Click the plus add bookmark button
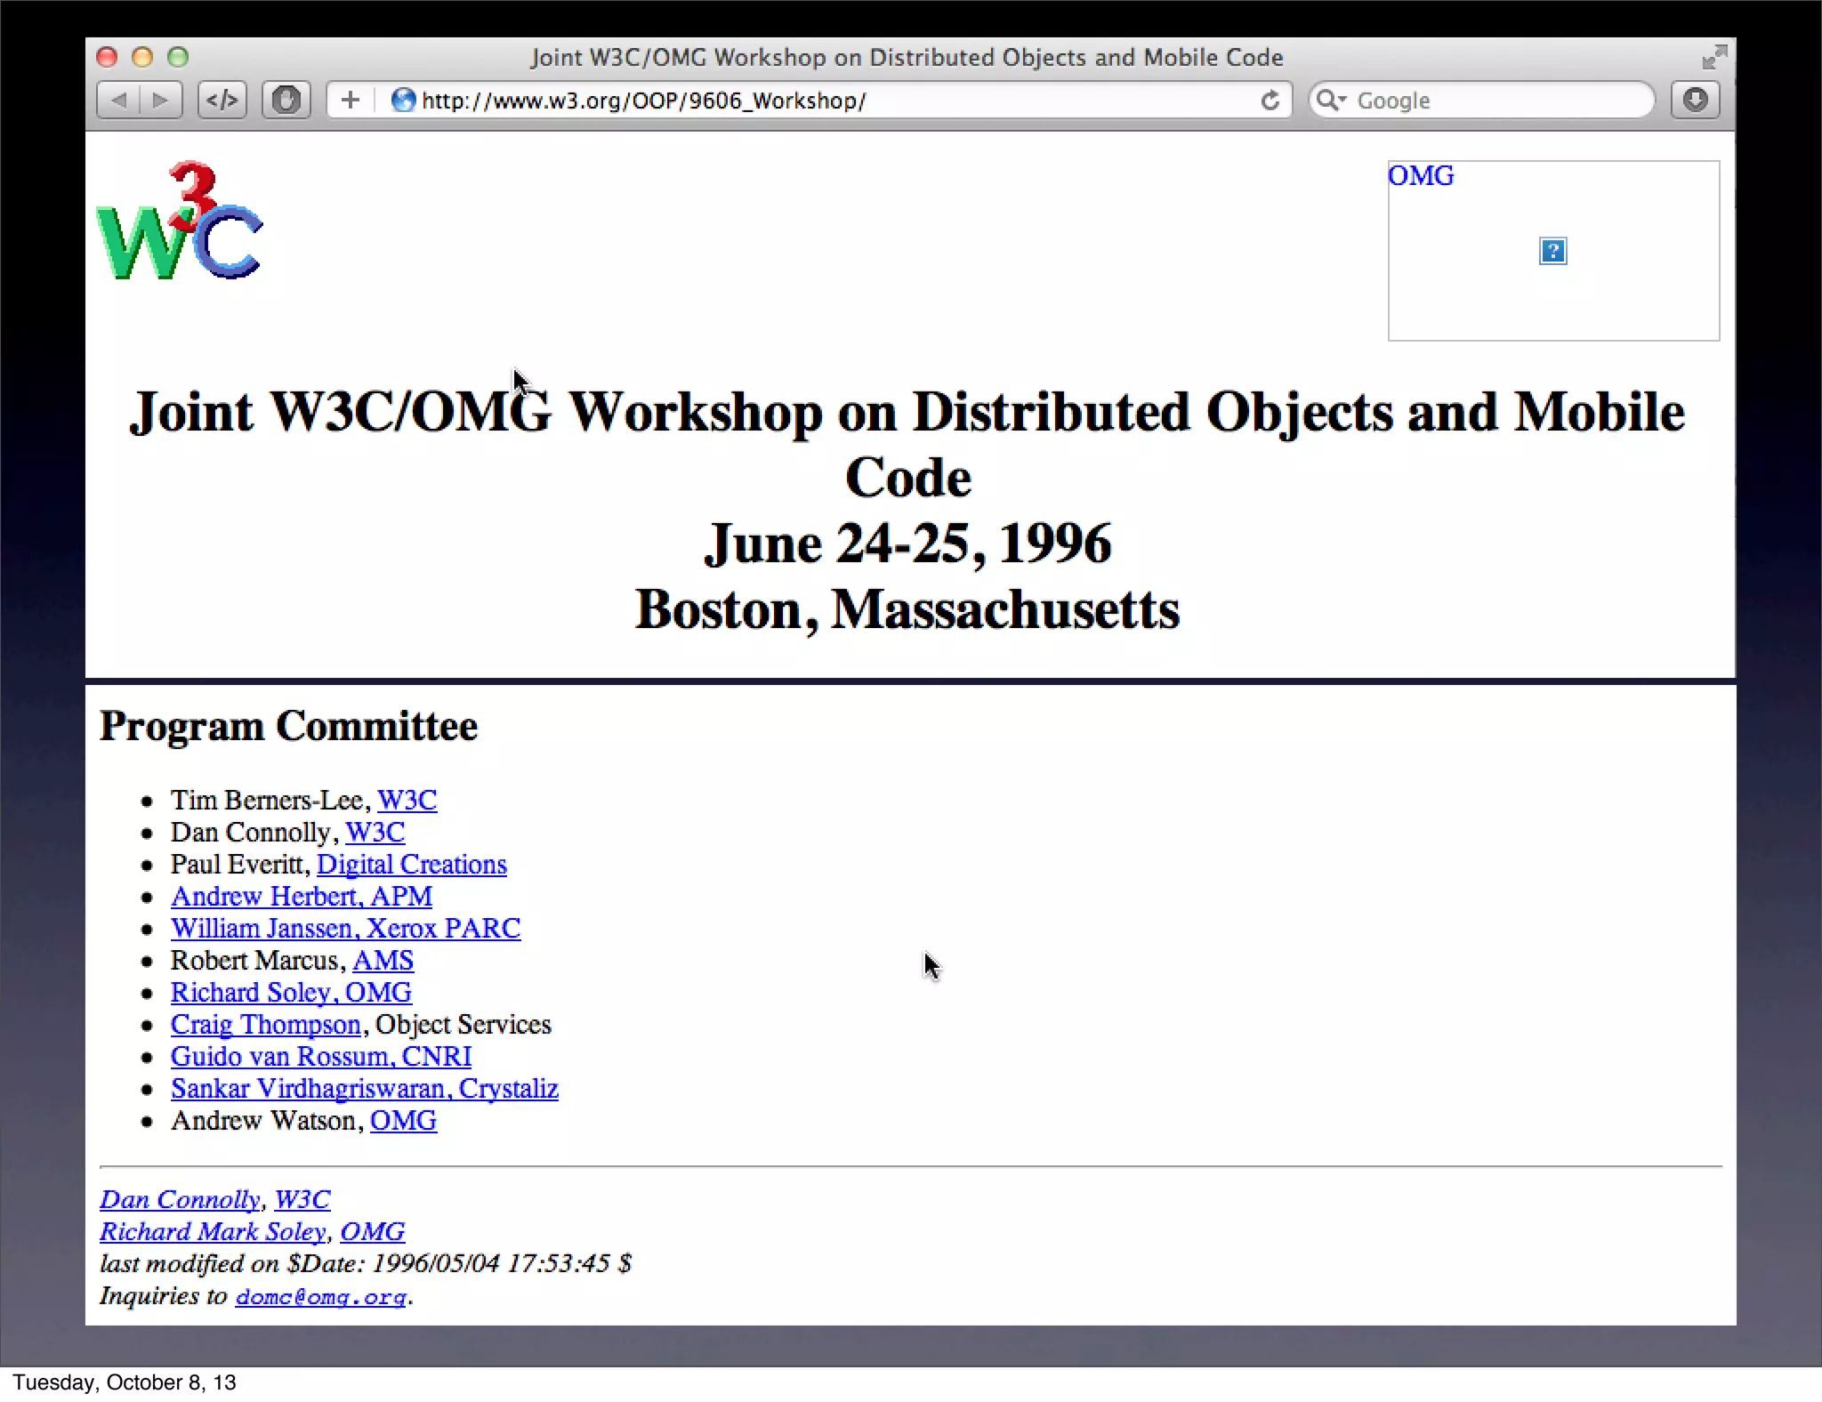Viewport: 1822px width, 1402px height. click(351, 100)
